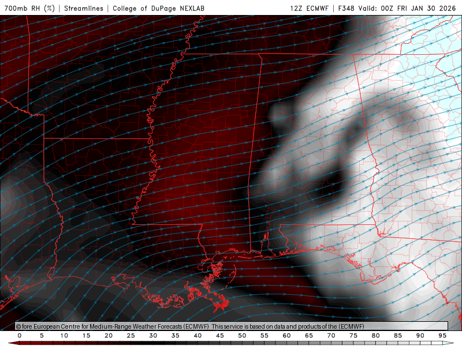Click the "20" label on the color scale
The image size is (462, 346).
click(x=109, y=336)
